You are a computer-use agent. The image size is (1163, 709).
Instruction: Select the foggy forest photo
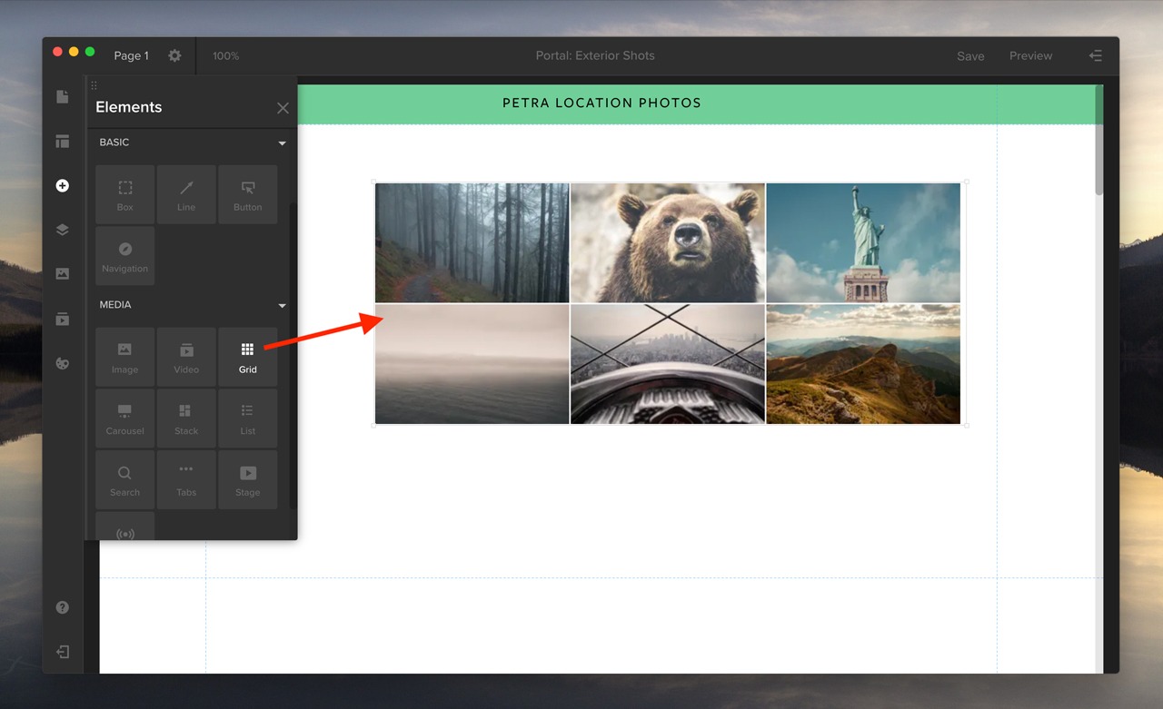(x=472, y=243)
